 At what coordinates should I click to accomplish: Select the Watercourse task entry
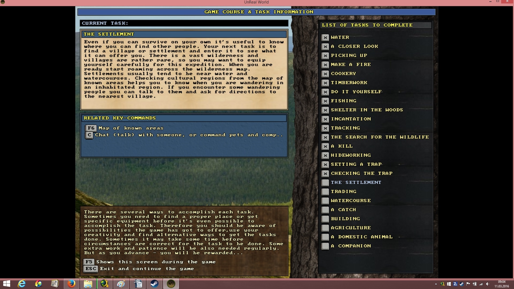(351, 201)
